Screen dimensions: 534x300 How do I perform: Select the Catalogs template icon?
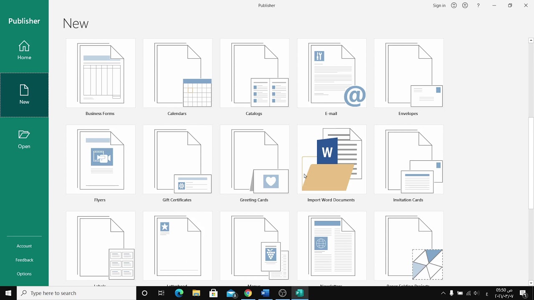[x=254, y=73]
